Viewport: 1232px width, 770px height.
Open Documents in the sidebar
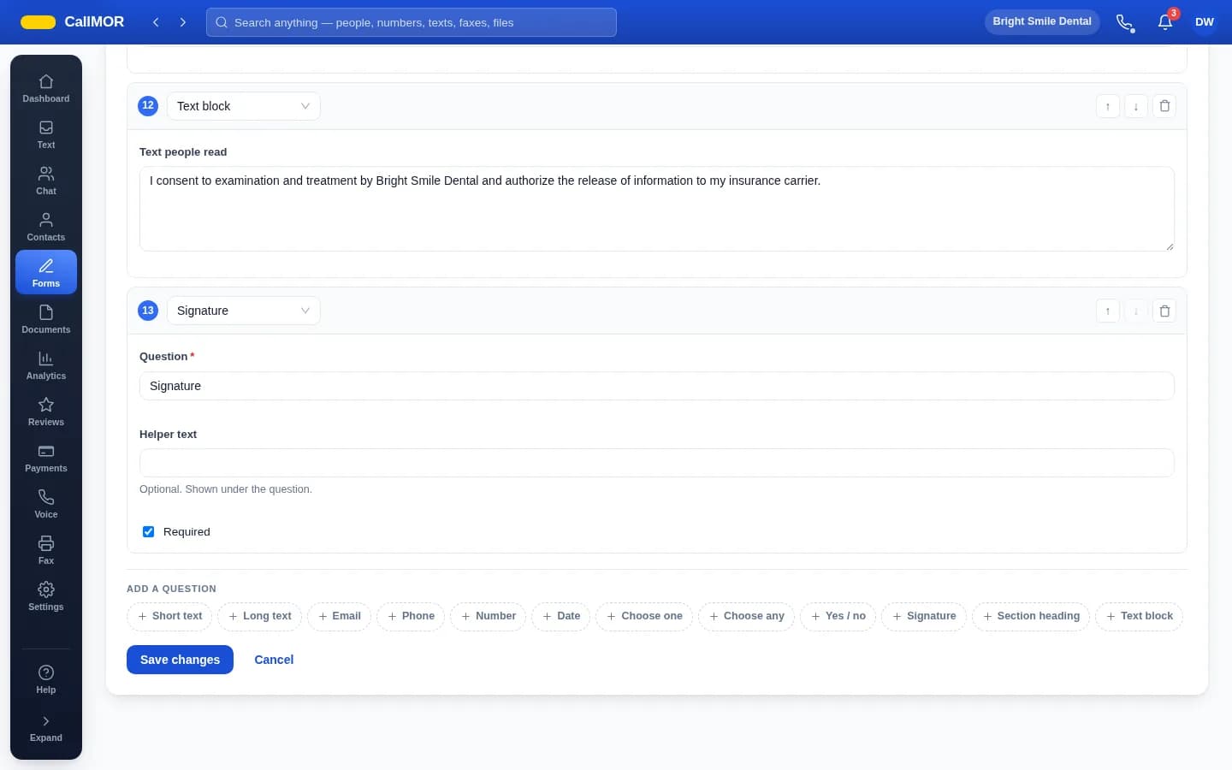tap(46, 319)
